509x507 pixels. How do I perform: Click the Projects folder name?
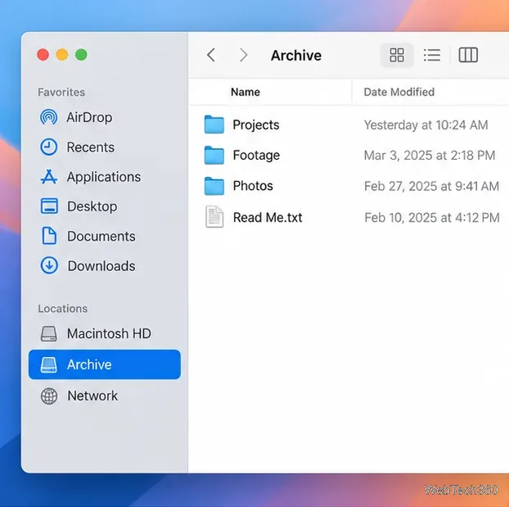[x=256, y=124]
